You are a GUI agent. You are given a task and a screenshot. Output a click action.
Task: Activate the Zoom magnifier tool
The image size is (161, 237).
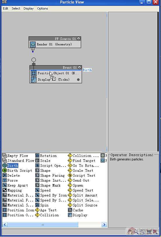pyautogui.click(x=136, y=231)
